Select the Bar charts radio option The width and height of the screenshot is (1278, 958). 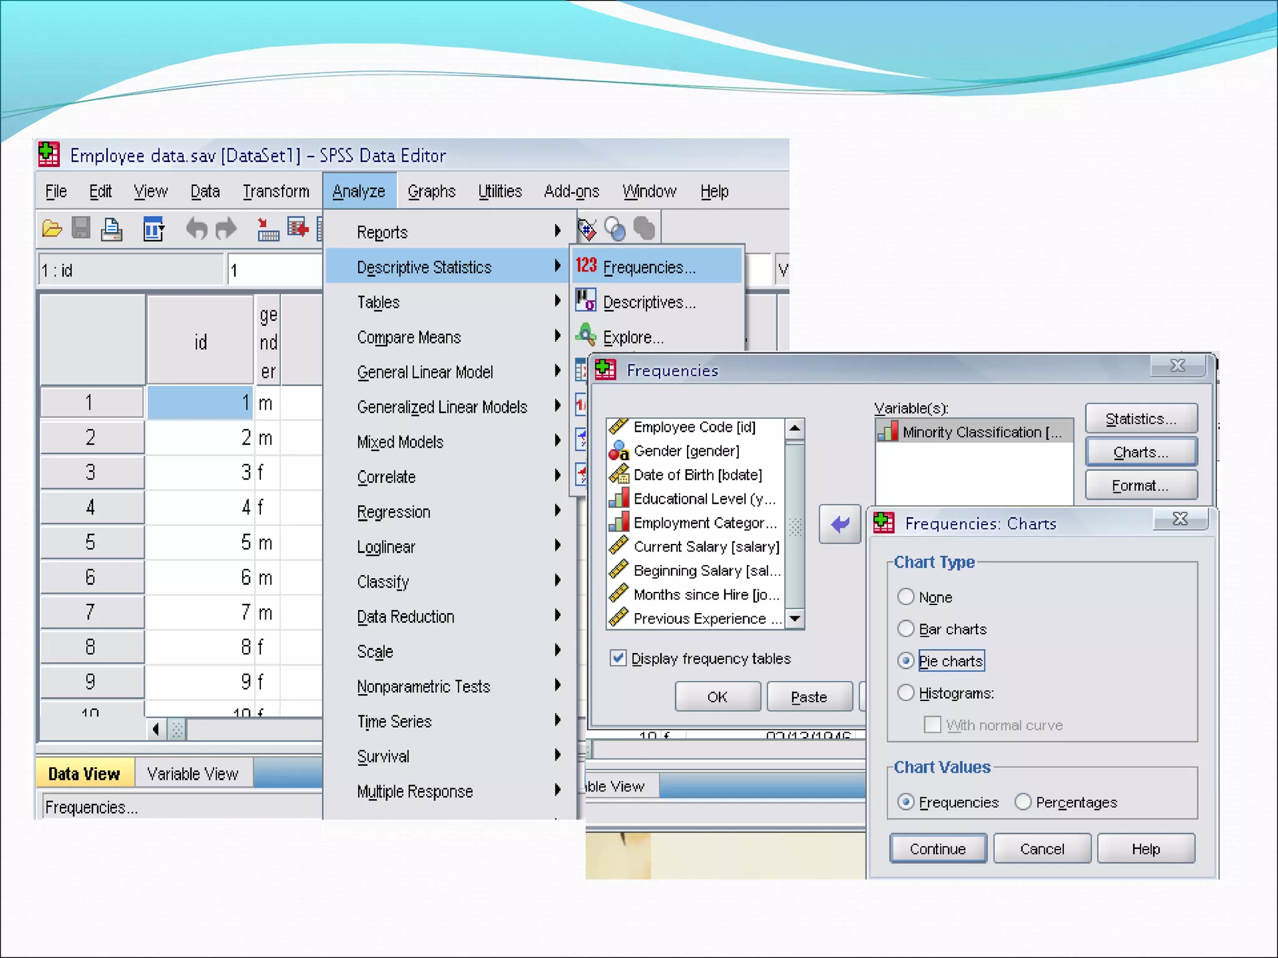click(x=906, y=629)
